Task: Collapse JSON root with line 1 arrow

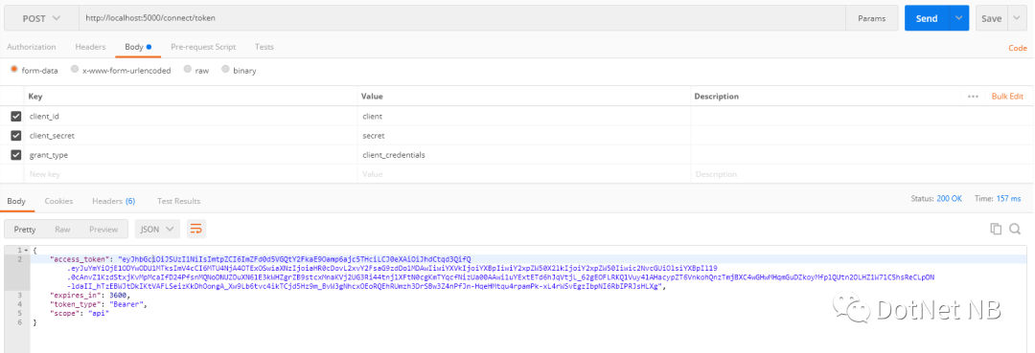Action: pos(25,251)
